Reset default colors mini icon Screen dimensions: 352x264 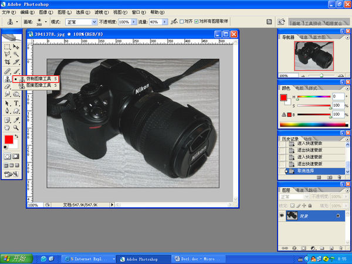point(6,147)
